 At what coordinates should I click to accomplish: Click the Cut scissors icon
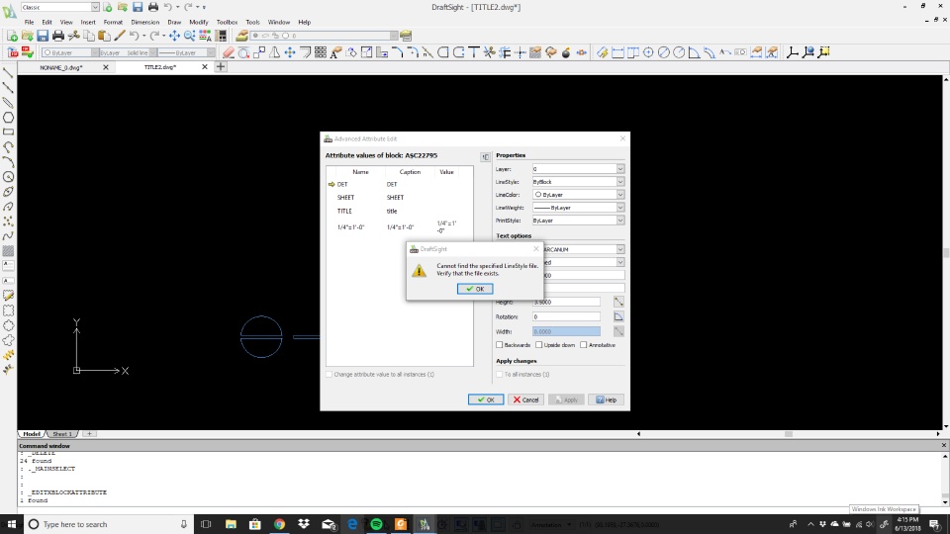pyautogui.click(x=74, y=37)
